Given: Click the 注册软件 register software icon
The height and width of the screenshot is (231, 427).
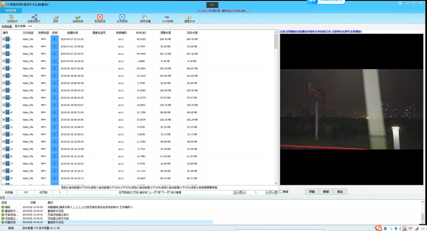Looking at the screenshot, I should point(12,17).
